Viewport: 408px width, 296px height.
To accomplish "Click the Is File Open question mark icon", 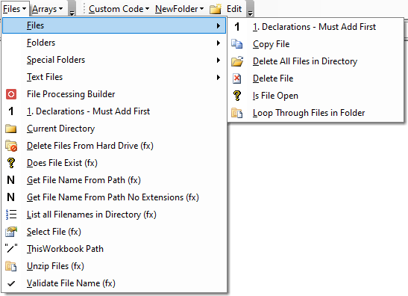I will (x=237, y=96).
